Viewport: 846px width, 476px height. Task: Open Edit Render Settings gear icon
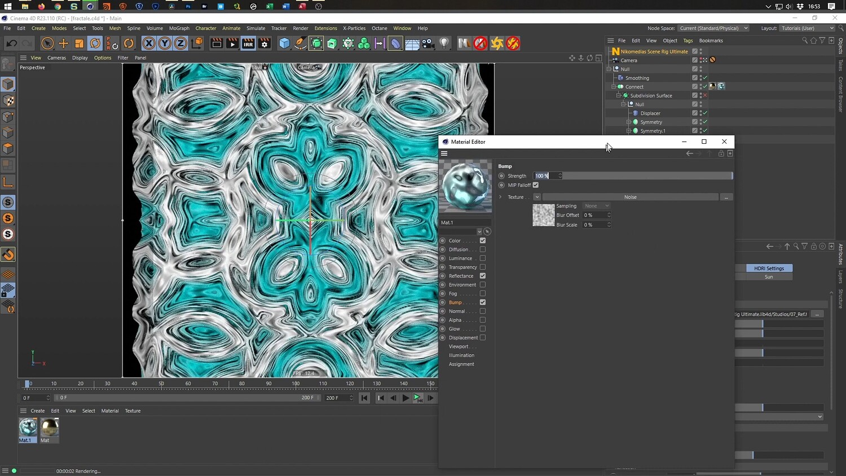coord(265,43)
